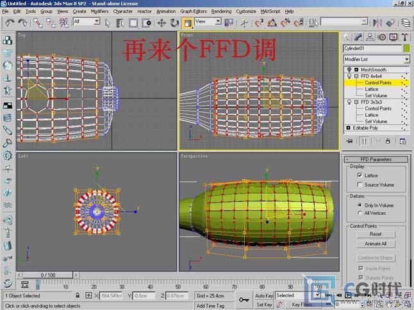Toggle Percent Snap icon
The height and width of the screenshot is (310, 414).
[x=285, y=23]
